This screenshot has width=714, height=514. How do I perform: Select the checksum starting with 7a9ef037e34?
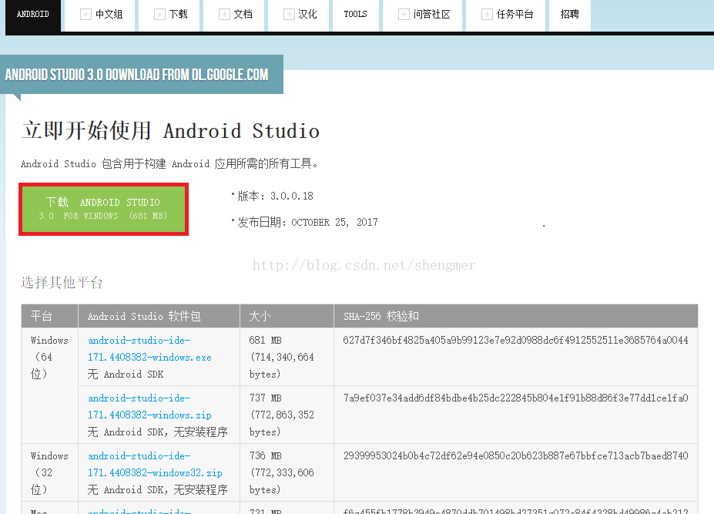515,398
